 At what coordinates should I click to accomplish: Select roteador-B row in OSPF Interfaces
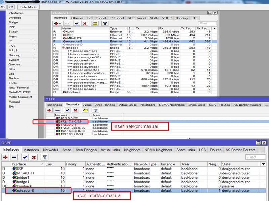[134, 190]
